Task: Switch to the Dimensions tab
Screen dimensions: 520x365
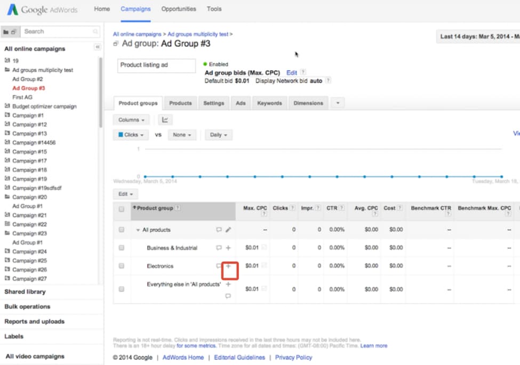Action: click(308, 103)
